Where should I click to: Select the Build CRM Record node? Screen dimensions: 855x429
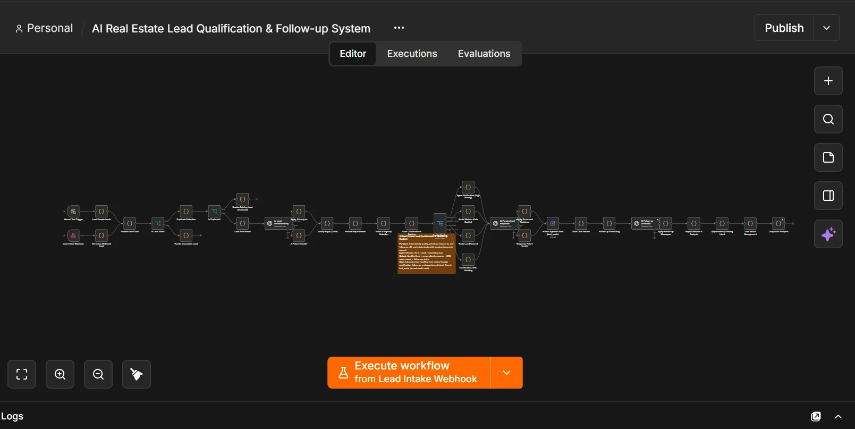click(x=581, y=223)
